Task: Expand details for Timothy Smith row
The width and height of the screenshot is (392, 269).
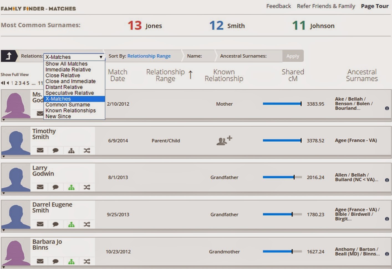Action: tap(3, 156)
